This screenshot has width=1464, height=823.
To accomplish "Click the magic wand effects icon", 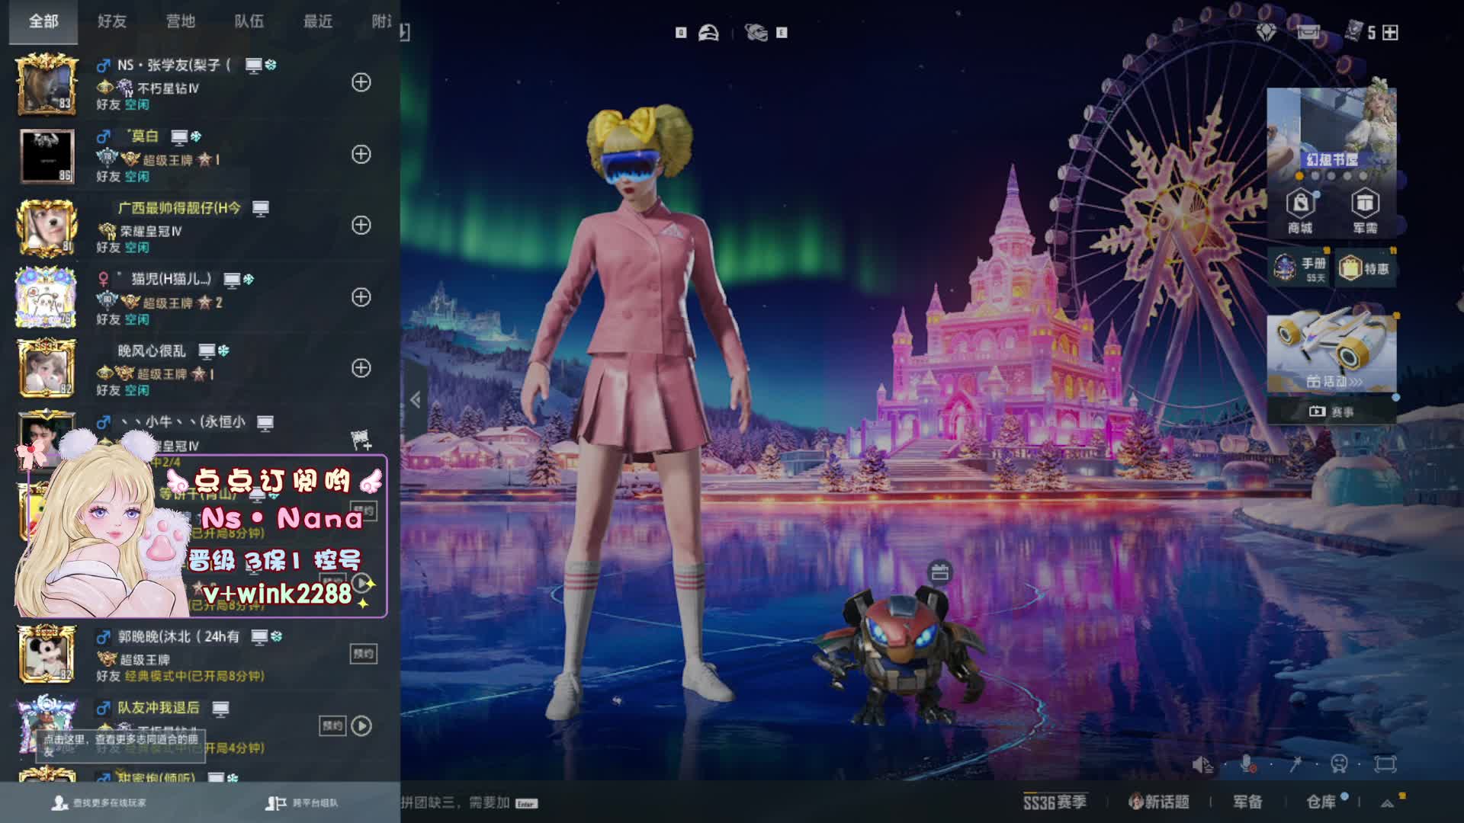I will pos(1295,764).
